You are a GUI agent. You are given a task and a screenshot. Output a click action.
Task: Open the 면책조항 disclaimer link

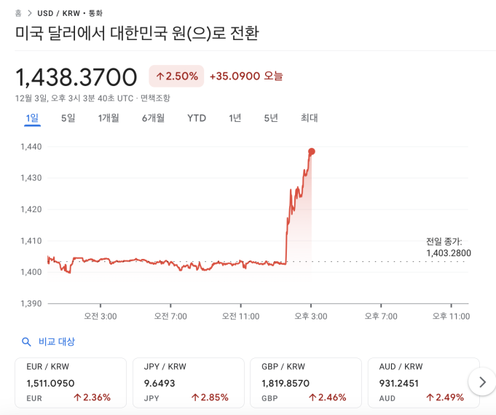(155, 98)
